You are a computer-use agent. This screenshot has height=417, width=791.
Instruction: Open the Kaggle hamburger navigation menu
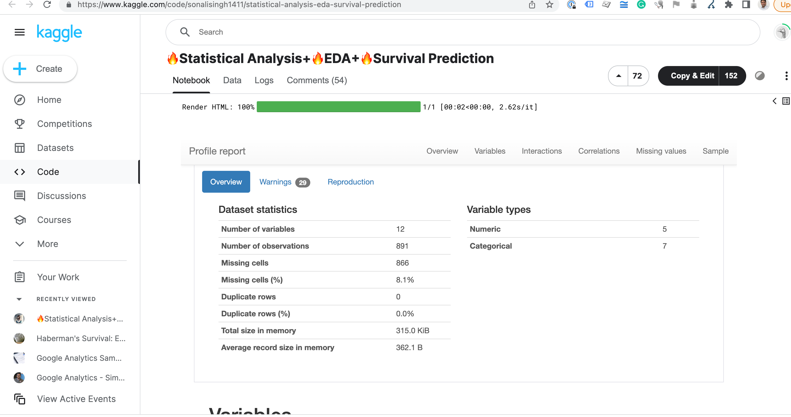(19, 32)
